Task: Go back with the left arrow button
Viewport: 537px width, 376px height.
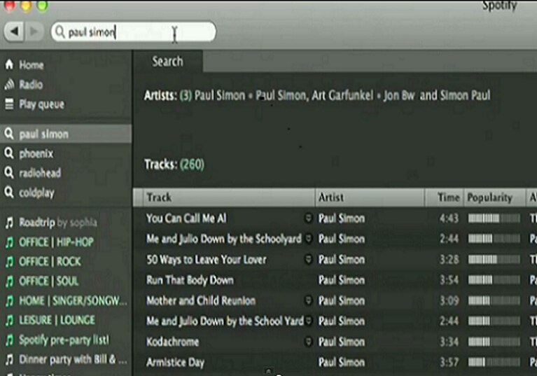Action: tap(14, 32)
